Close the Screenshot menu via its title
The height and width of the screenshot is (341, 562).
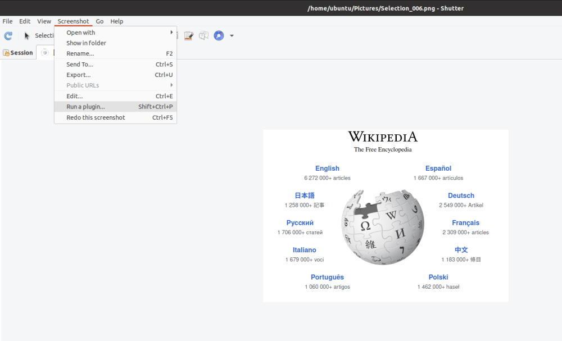coord(73,21)
